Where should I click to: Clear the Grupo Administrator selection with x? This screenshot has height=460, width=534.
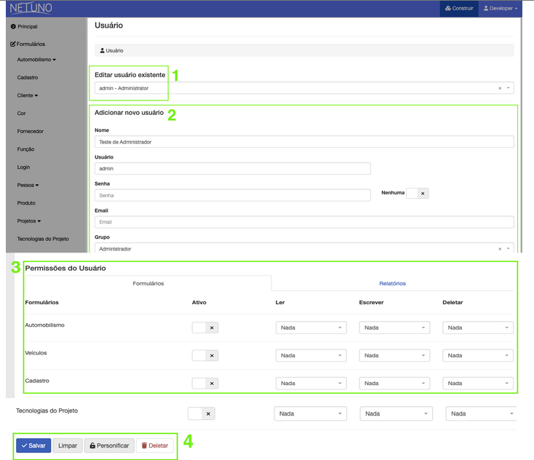[500, 249]
